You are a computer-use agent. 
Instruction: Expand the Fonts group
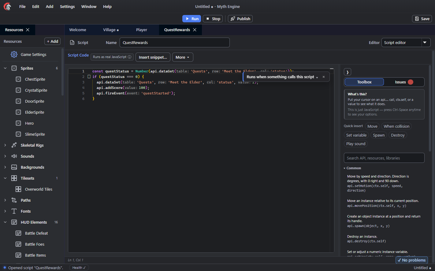click(5, 211)
